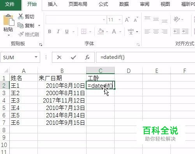Open the font name dropdown
Viewport: 195px width, 154px height.
coord(104,20)
